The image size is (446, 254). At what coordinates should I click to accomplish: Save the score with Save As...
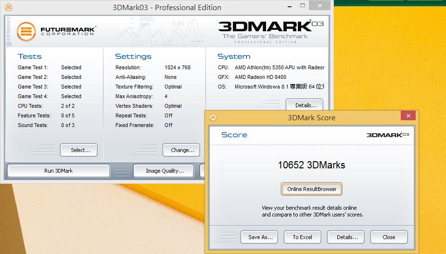[259, 237]
